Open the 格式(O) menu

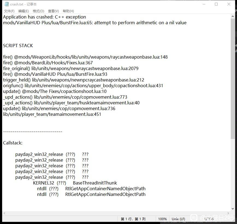coord(38,11)
